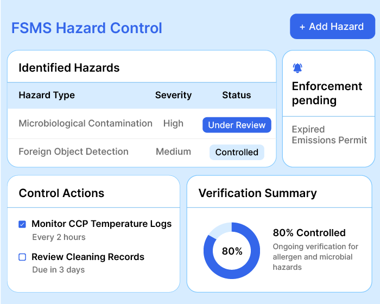Click the Status column header
Screen dimensions: 380x304
tap(236, 95)
